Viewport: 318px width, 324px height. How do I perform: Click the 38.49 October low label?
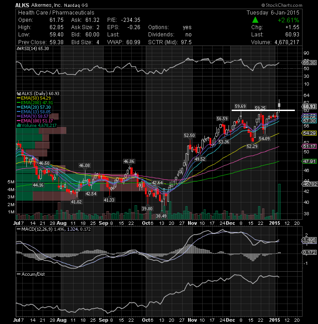[161, 216]
